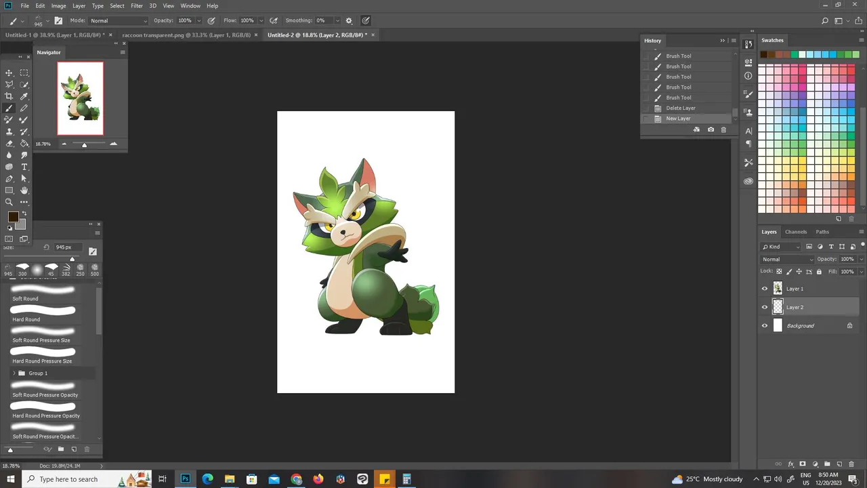This screenshot has height=488, width=867.
Task: Choose Hard Round Pressure Size brush
Action: click(43, 356)
